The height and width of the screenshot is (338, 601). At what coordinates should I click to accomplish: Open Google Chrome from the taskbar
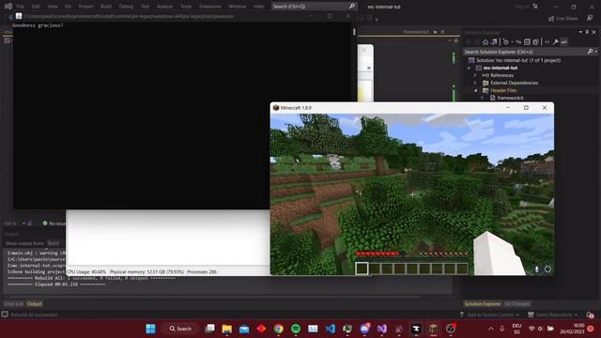(279, 329)
